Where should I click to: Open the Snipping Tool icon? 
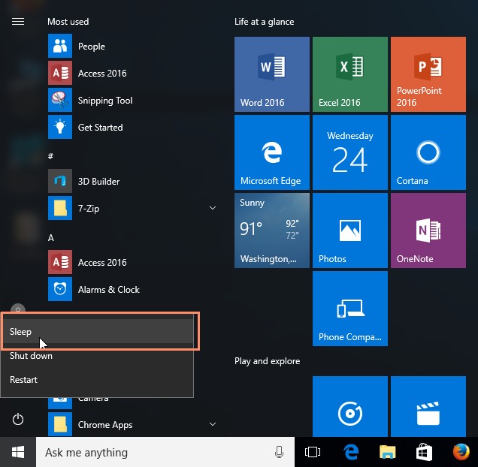(60, 100)
